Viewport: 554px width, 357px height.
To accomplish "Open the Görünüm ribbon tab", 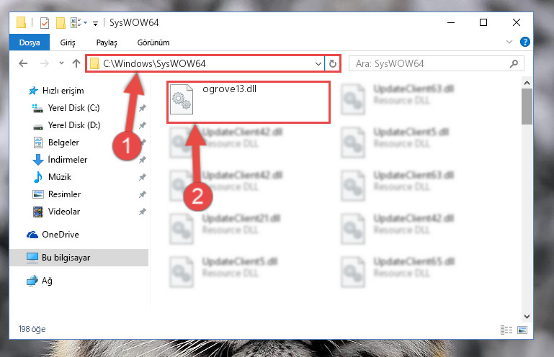I will coord(153,42).
